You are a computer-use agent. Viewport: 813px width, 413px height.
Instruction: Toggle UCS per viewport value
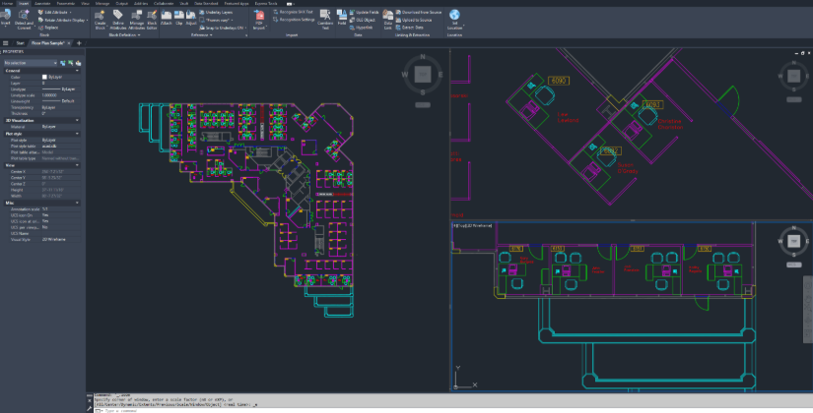(60, 227)
